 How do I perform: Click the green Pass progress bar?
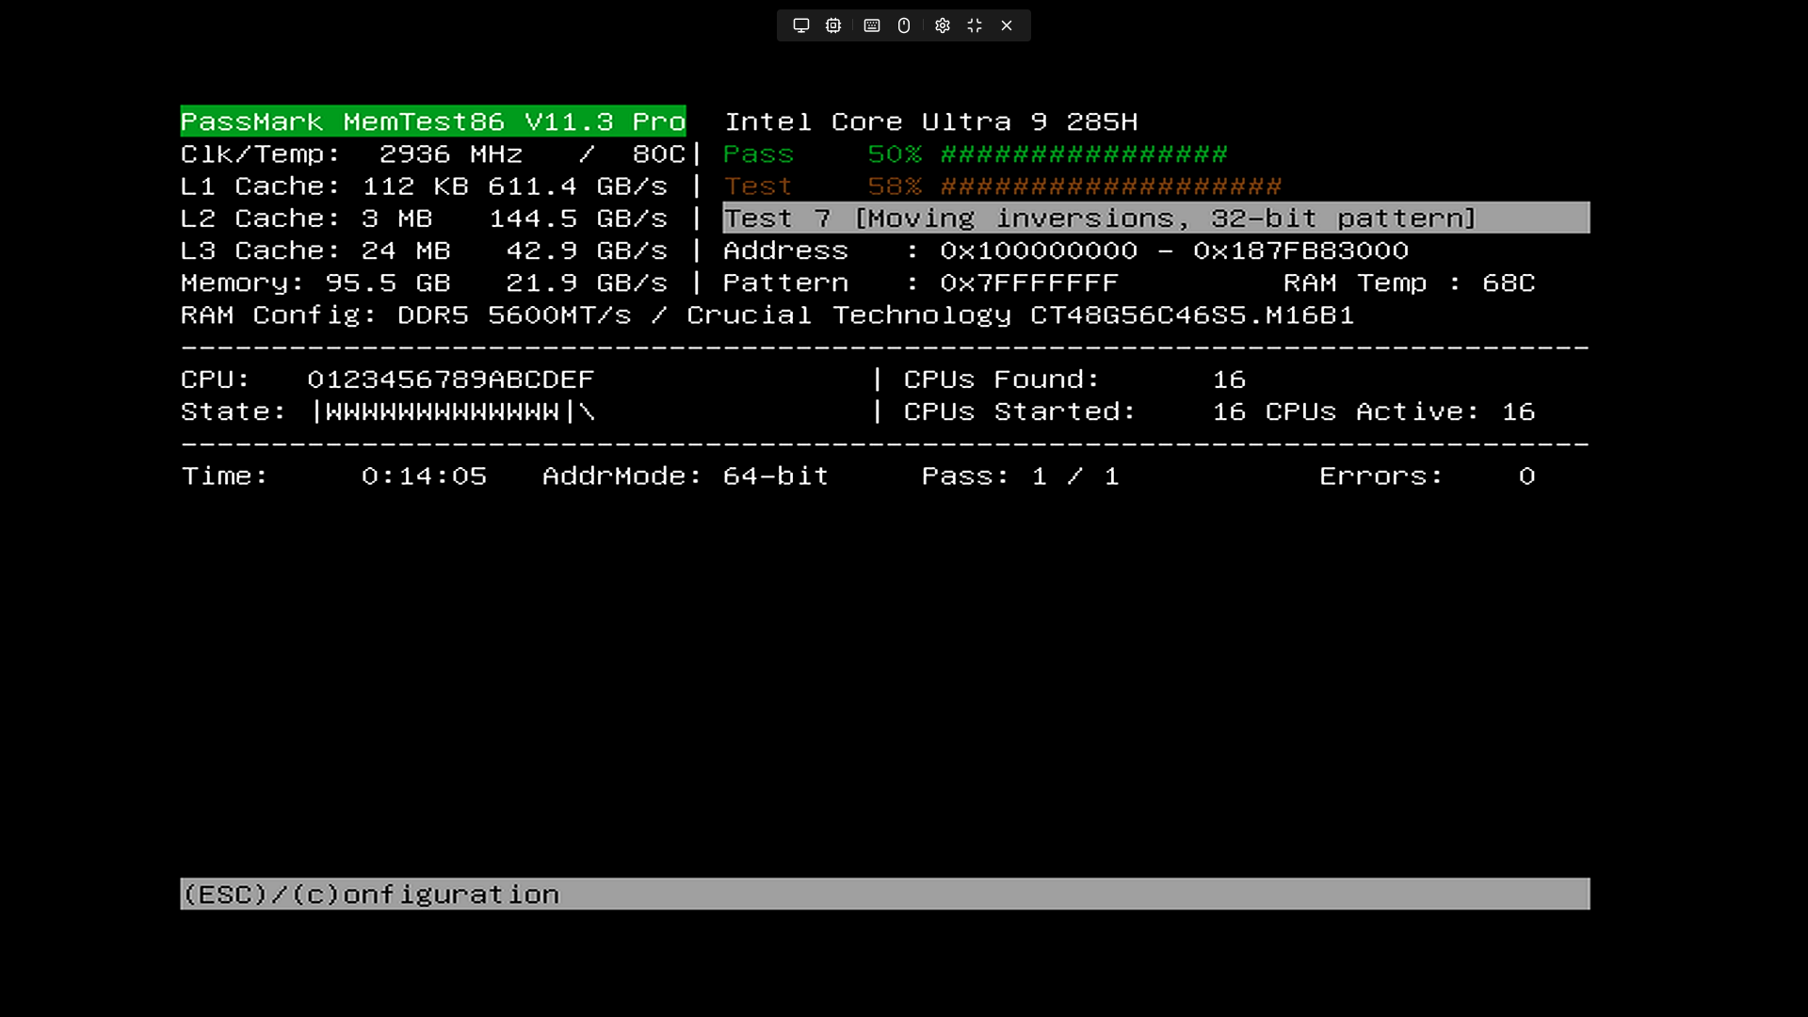point(1083,154)
